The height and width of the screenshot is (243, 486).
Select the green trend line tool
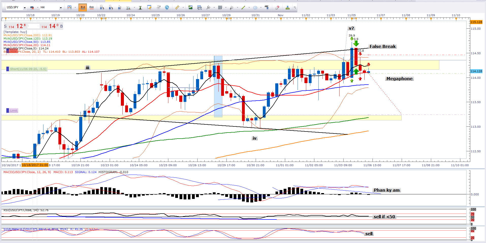[243, 8]
